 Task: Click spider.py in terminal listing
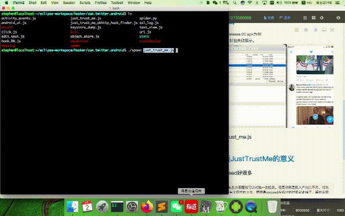148,18
